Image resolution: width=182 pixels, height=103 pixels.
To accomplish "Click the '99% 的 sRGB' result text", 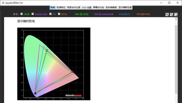I will coord(82,14).
